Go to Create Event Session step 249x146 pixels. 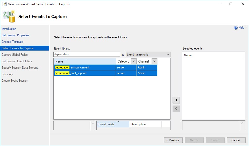tap(15, 81)
